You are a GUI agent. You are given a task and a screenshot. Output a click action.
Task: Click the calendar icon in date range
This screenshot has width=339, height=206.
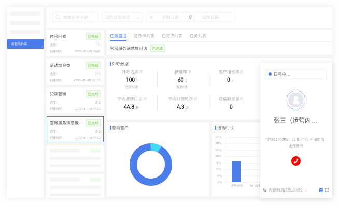click(x=151, y=17)
